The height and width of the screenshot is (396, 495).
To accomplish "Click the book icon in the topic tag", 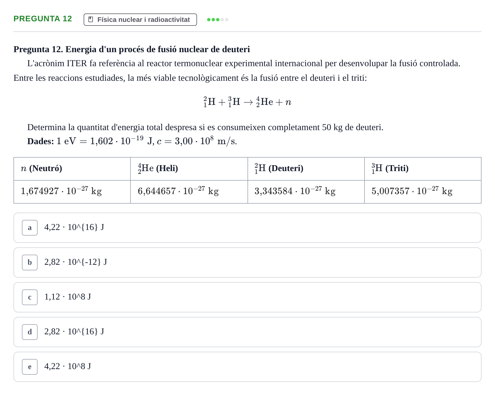I will coord(91,20).
